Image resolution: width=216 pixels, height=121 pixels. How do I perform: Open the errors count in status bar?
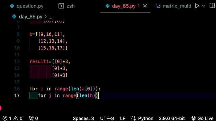7,118
